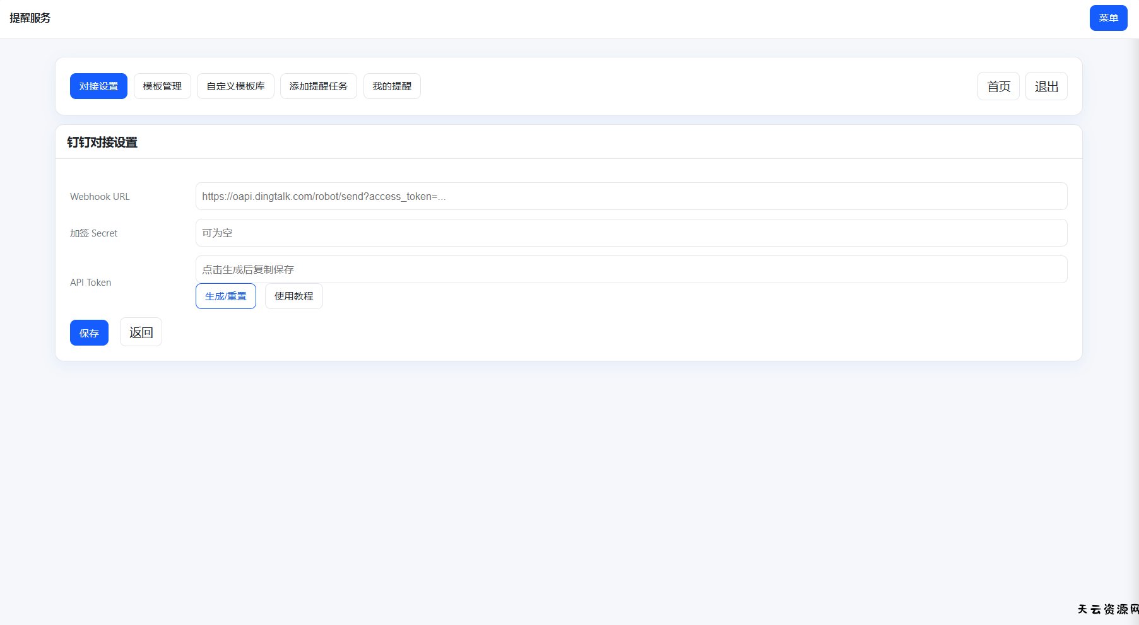Save settings with the 保存 button
Image resolution: width=1139 pixels, height=625 pixels.
89,333
